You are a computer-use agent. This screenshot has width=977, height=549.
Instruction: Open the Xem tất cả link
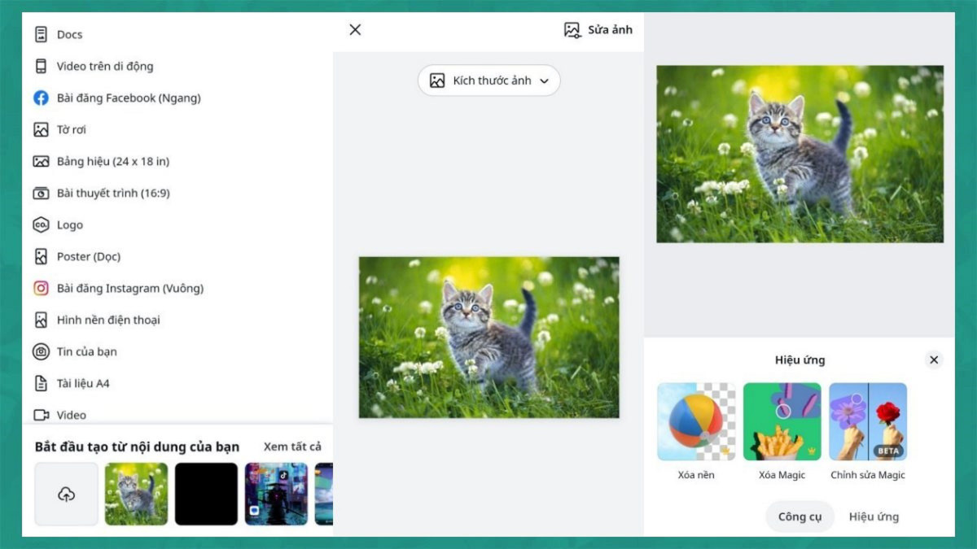292,447
